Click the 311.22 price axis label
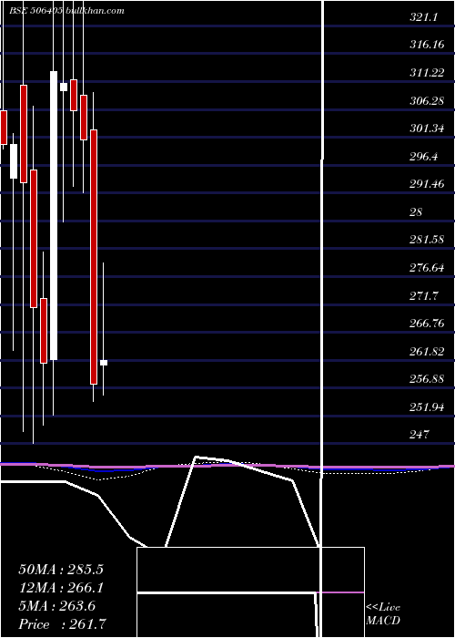Screen dimensions: 455x638 pos(427,73)
